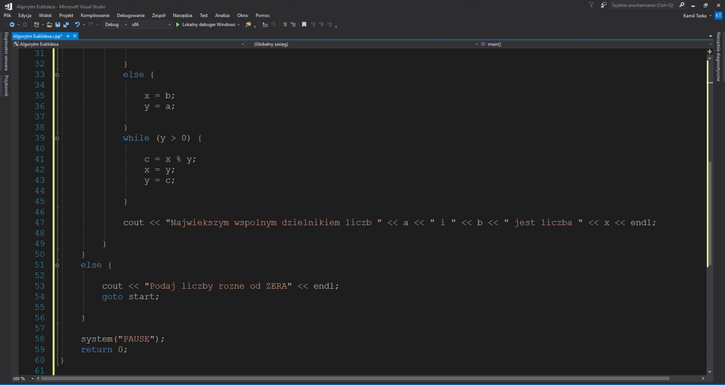Undo the last edit with the undo arrow
Image resolution: width=725 pixels, height=385 pixels.
coord(77,25)
